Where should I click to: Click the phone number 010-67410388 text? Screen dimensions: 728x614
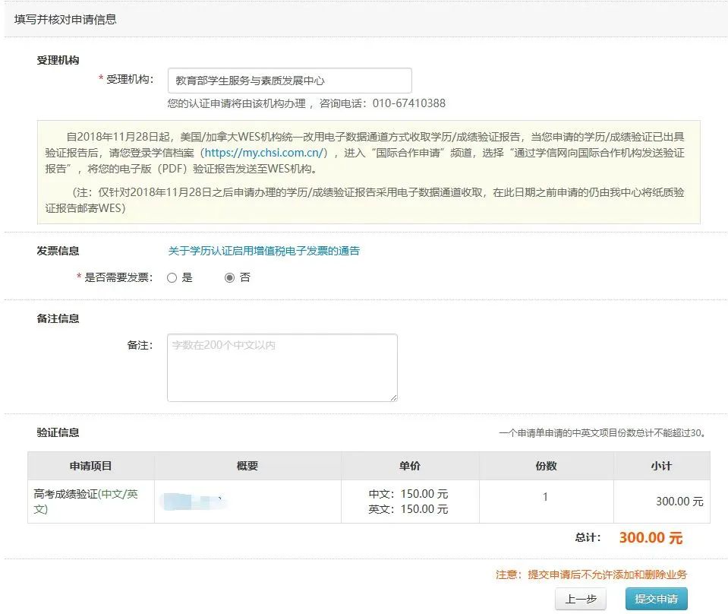[409, 103]
